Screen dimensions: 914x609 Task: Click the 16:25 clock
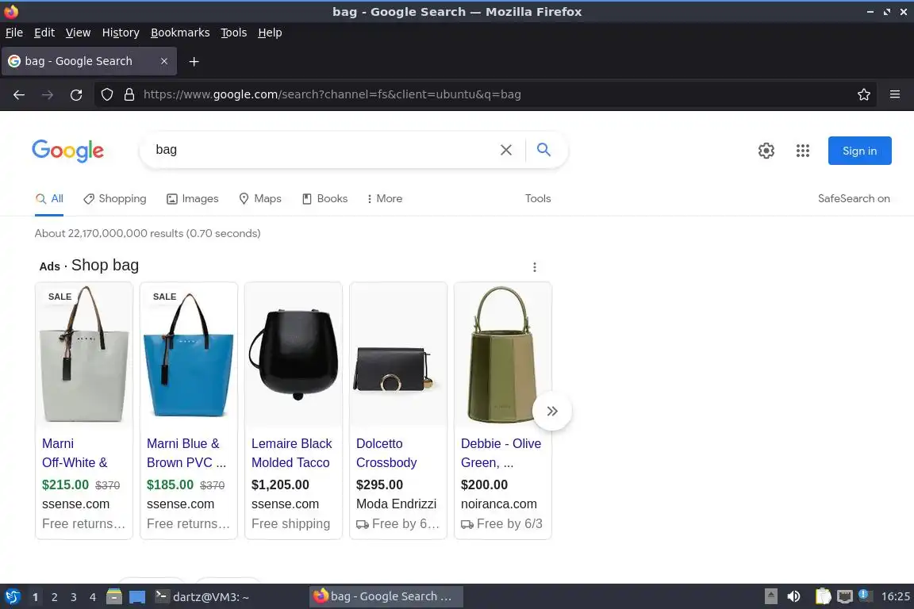tap(895, 596)
